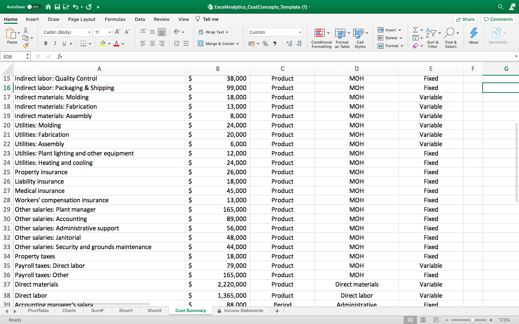Viewport: 519px width, 324px height.
Task: Switch to the Formulas ribbon tab
Action: click(115, 19)
